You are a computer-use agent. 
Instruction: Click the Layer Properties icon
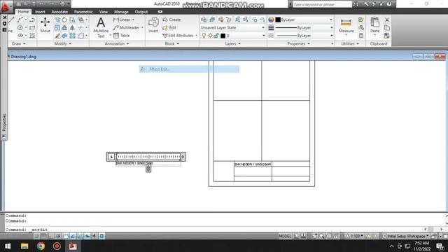tap(204, 20)
